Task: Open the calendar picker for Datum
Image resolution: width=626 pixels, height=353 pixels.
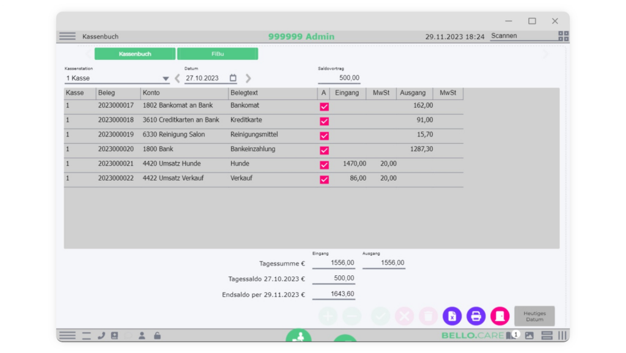Action: 233,78
